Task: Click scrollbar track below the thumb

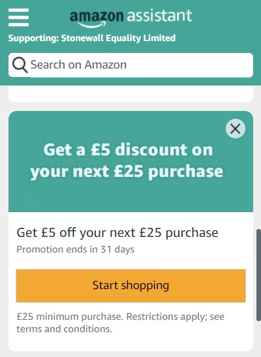Action: (x=259, y=339)
